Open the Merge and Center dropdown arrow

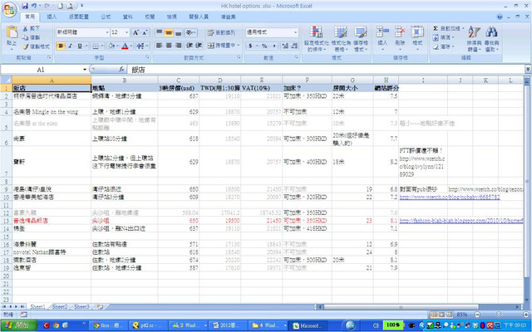[239, 46]
